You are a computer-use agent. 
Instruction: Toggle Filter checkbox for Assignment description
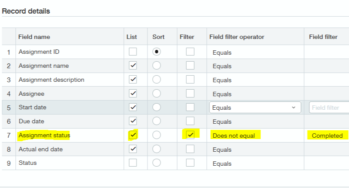pyautogui.click(x=190, y=80)
